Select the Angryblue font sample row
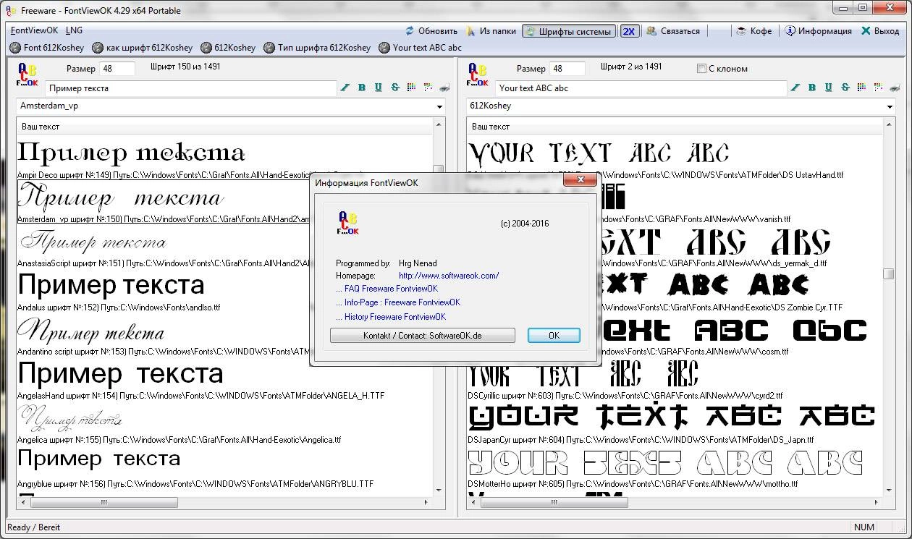The height and width of the screenshot is (539, 912). coord(224,467)
